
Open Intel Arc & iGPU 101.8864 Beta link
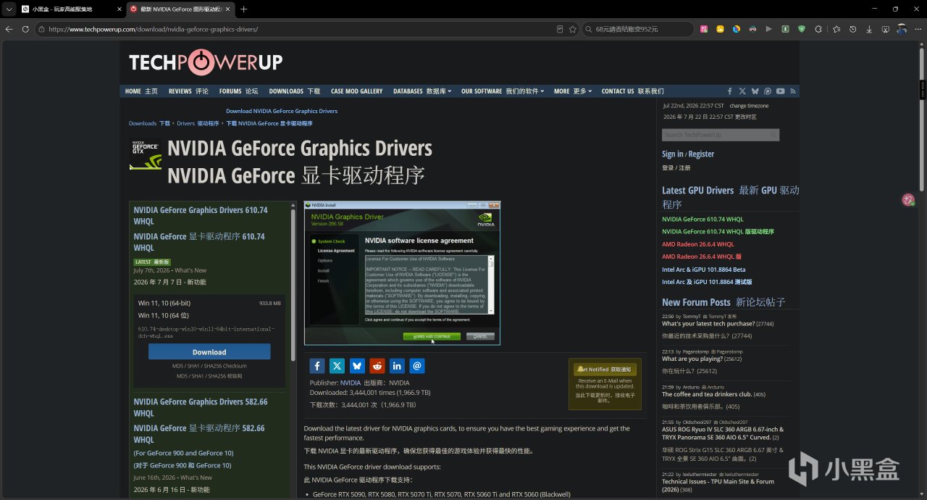703,270
